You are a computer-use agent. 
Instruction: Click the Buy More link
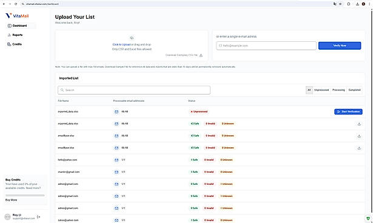(11, 200)
